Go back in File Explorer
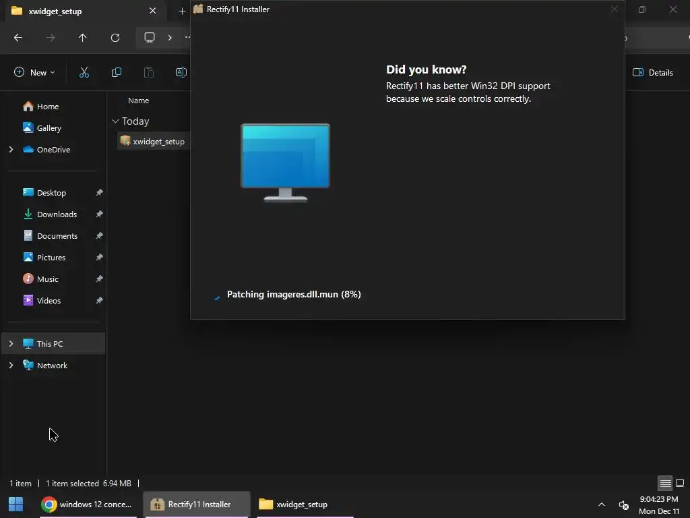The width and height of the screenshot is (690, 518). [x=18, y=38]
